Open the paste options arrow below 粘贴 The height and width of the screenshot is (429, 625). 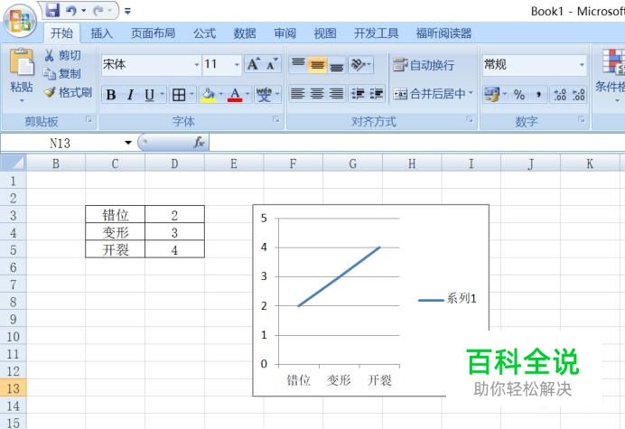pyautogui.click(x=22, y=100)
